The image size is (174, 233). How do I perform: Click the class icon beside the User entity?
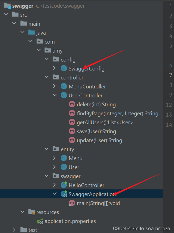click(x=64, y=167)
